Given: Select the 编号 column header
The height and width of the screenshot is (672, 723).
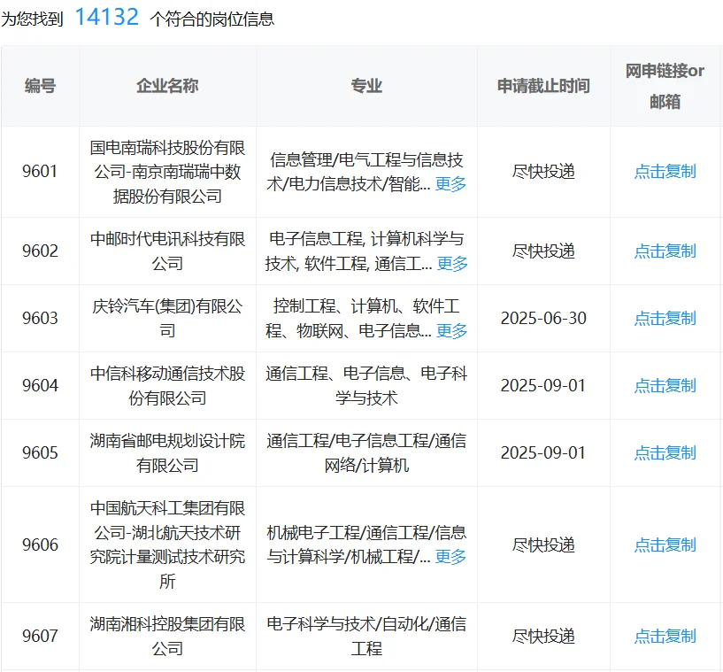Looking at the screenshot, I should coord(40,86).
